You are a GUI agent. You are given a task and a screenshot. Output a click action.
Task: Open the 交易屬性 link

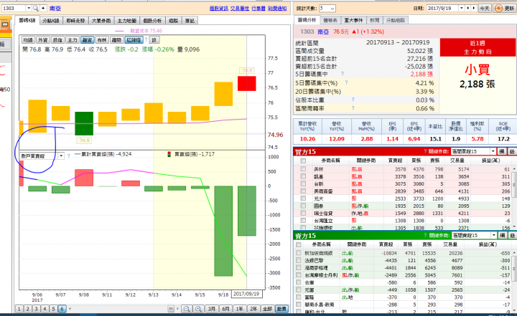[240, 8]
